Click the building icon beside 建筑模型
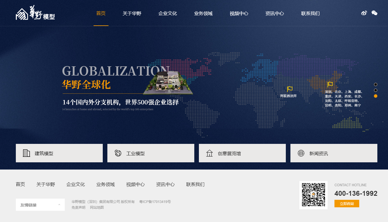Viewport: 388px width, 222px height. [26, 153]
